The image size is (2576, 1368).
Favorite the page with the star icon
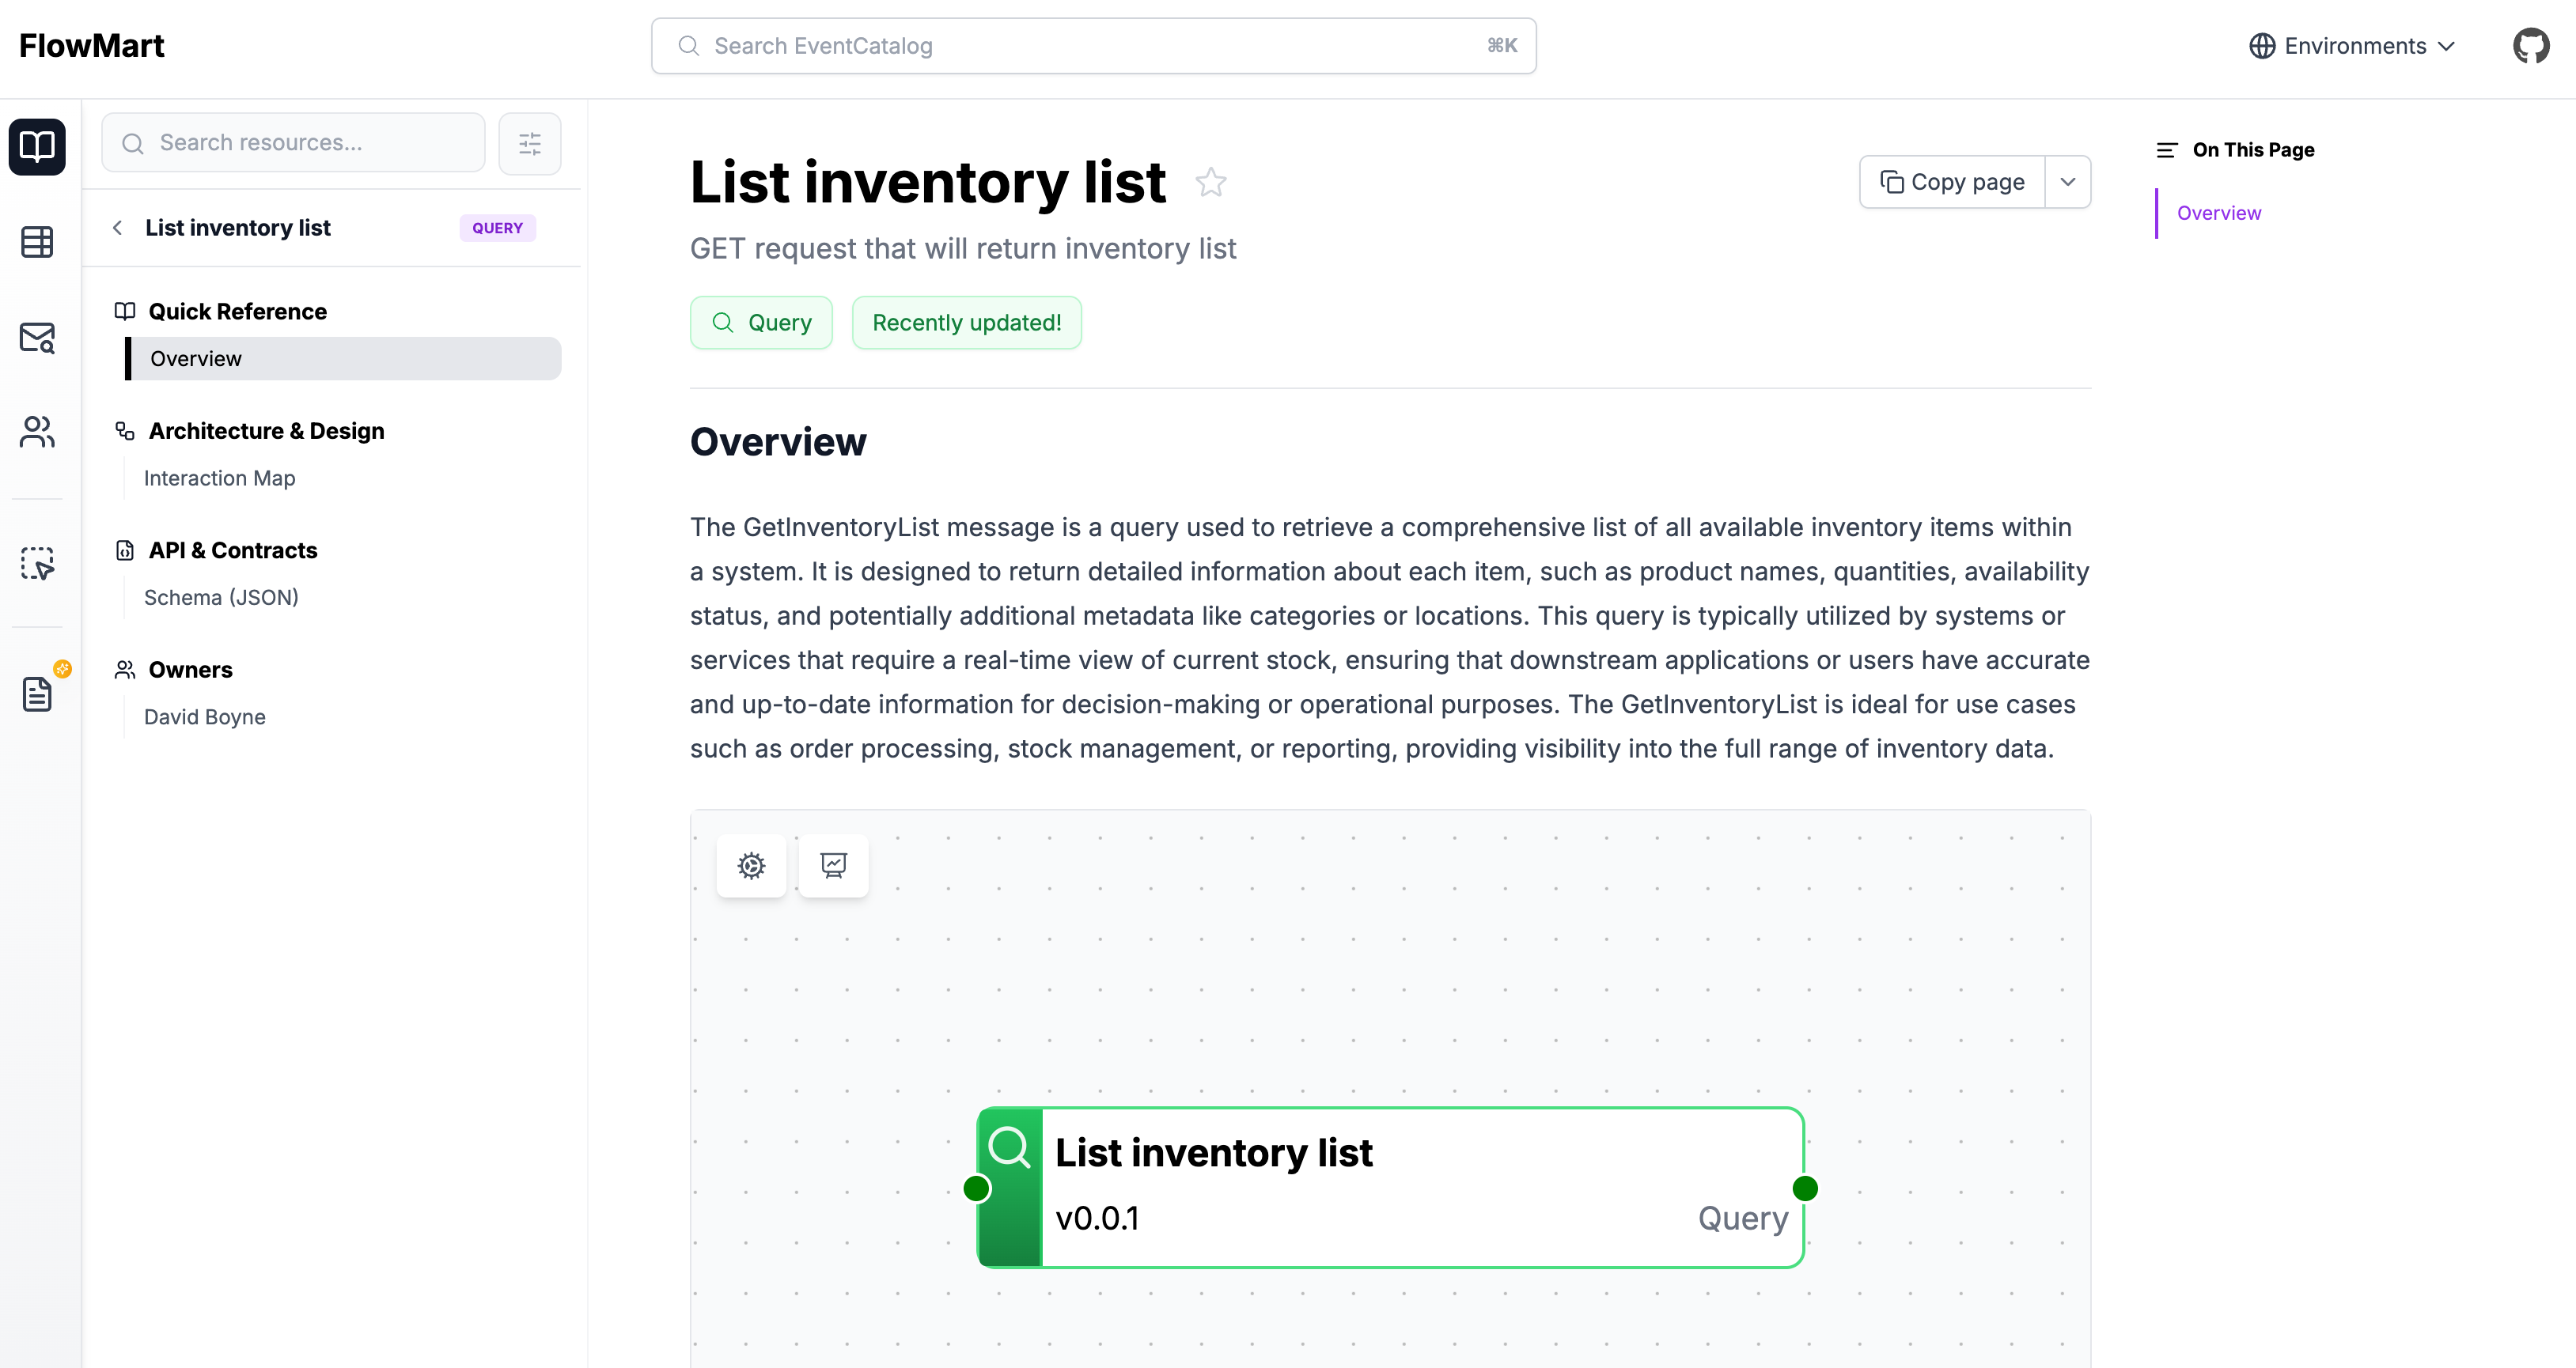1210,183
